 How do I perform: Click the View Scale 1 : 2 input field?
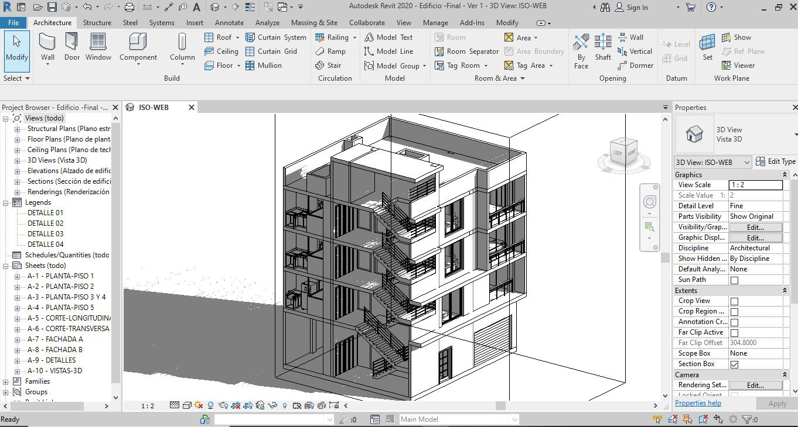coord(755,185)
